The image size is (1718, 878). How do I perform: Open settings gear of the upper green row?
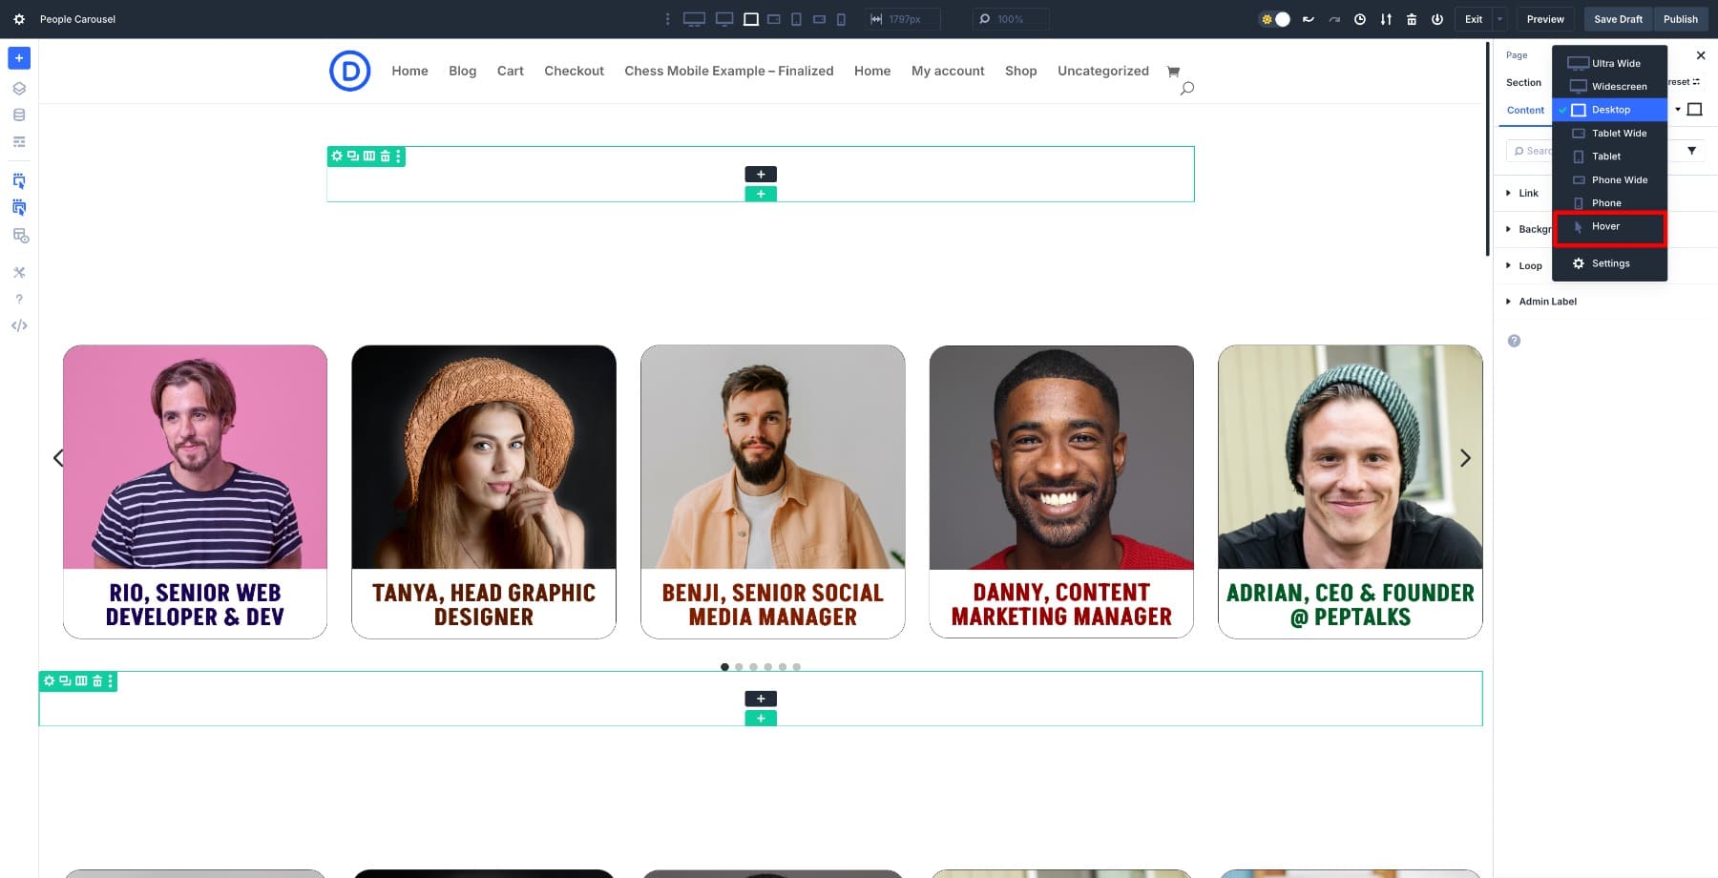click(337, 156)
